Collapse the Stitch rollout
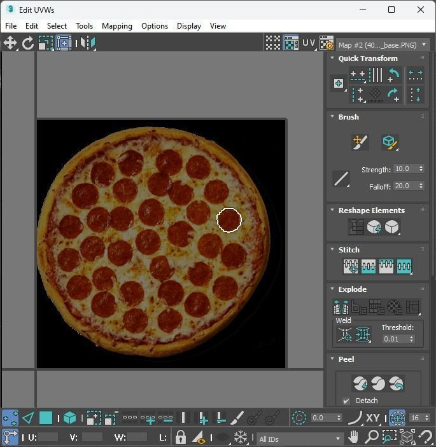This screenshot has height=447, width=436. (332, 249)
